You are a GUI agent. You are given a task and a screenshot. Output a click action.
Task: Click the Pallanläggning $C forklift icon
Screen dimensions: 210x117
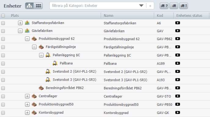(x=48, y=55)
